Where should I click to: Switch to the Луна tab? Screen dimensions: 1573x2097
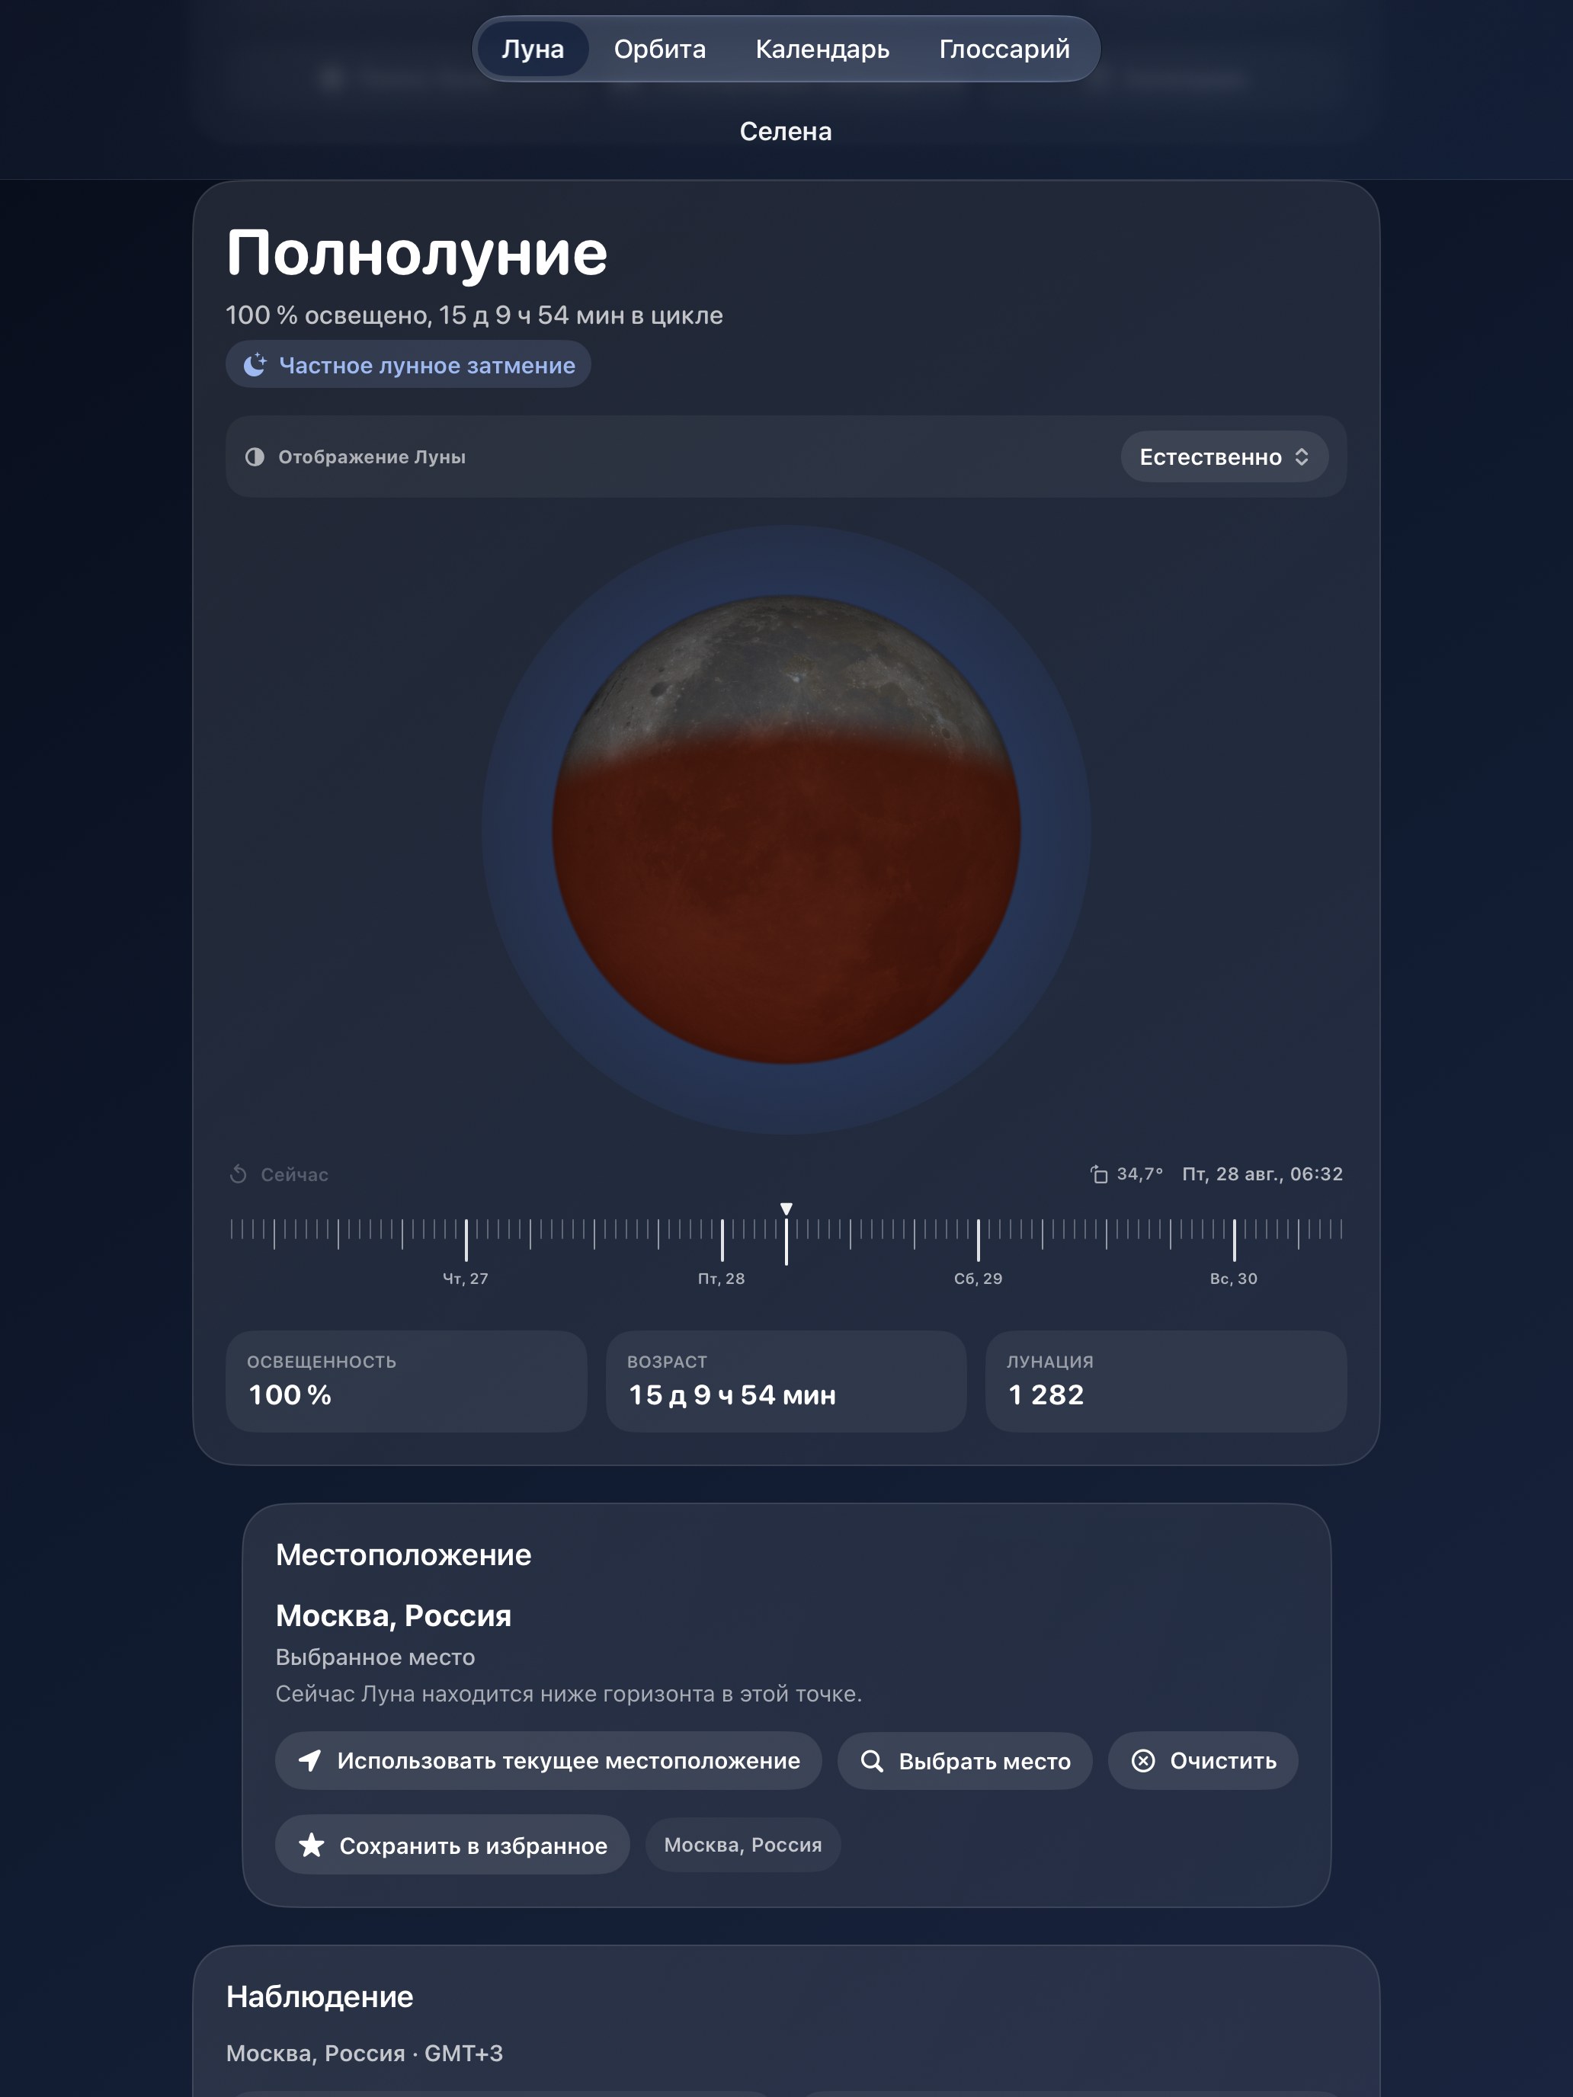point(532,48)
